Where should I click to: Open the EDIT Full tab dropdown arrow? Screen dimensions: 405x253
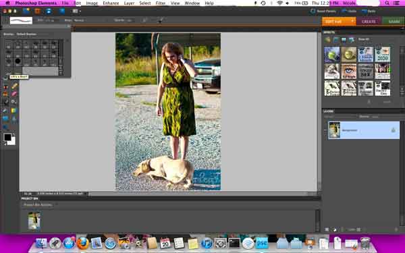pos(352,21)
